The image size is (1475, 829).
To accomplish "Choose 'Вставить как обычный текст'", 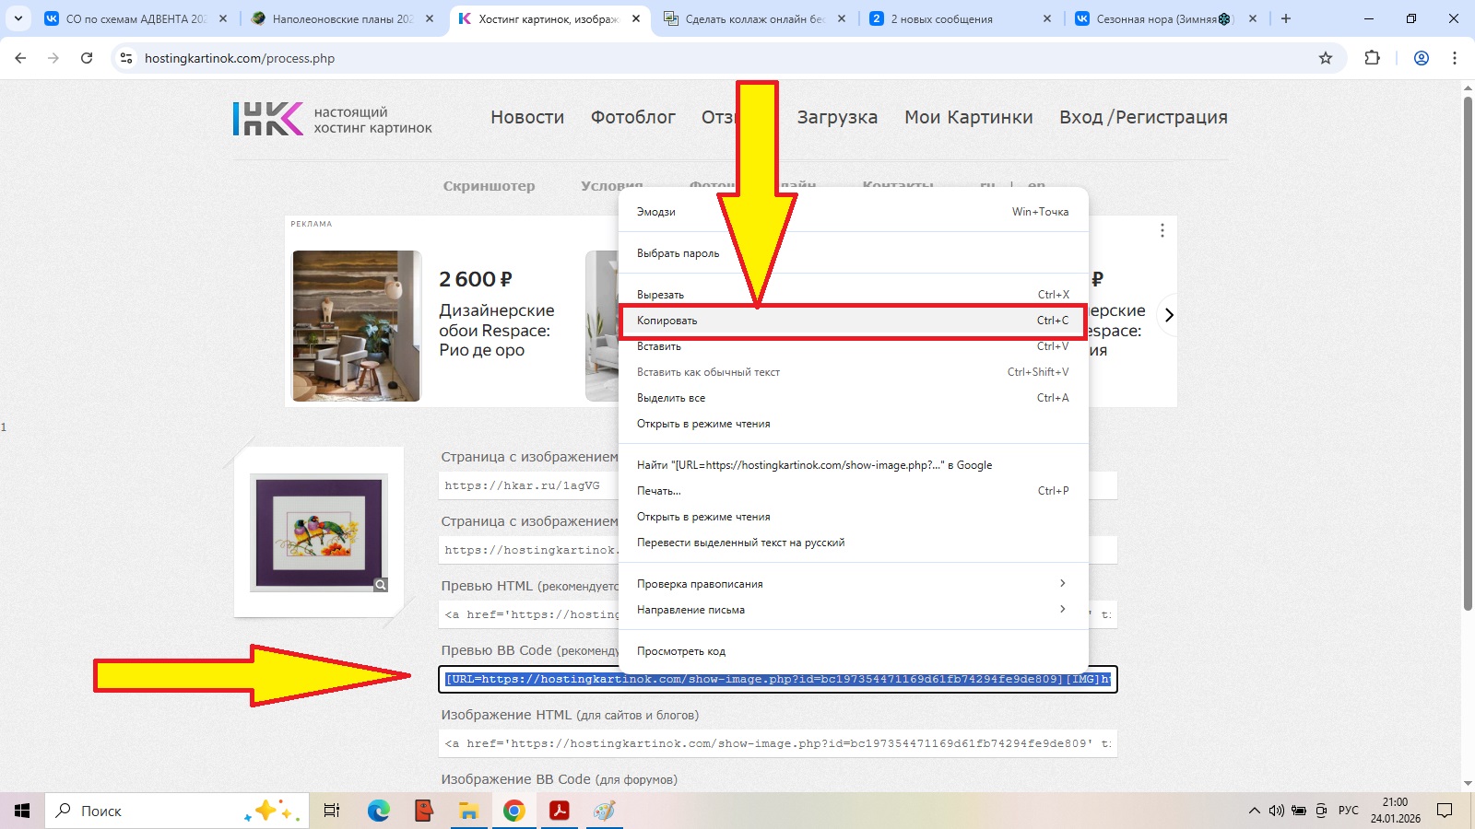I will coord(853,372).
